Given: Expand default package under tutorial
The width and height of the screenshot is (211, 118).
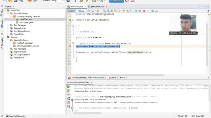Looking at the screenshot, I should click(11, 43).
